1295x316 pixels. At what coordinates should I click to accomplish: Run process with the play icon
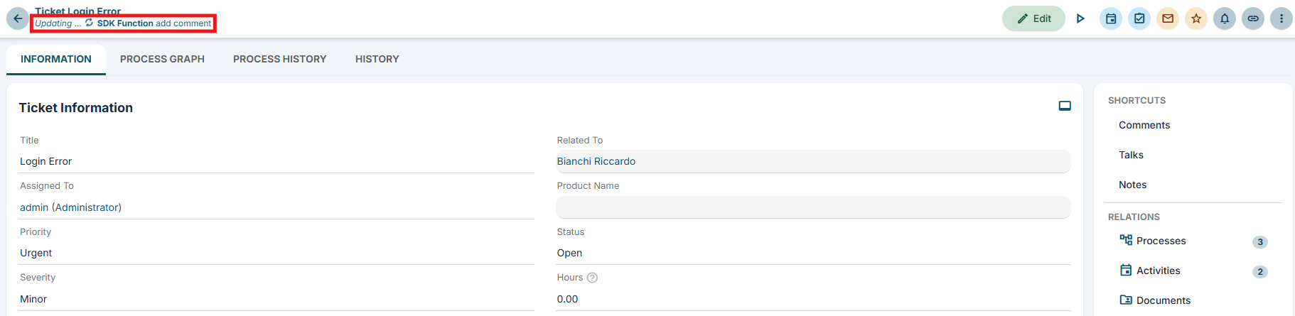[1080, 18]
